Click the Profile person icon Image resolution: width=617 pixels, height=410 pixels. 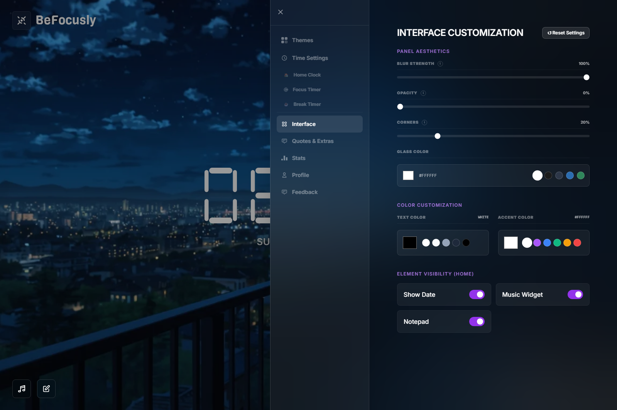(284, 175)
